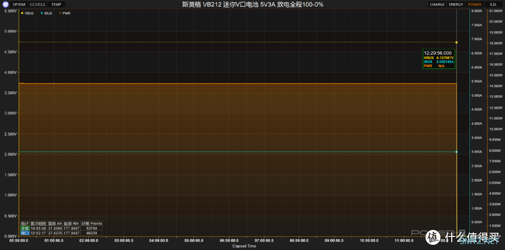
Task: Click the Elapsed Time axis label
Action: pyautogui.click(x=244, y=246)
